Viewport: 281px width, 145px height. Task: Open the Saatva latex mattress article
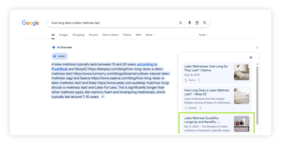206,68
